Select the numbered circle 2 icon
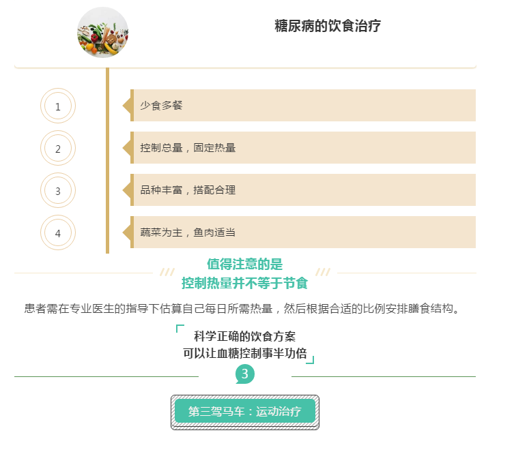This screenshot has height=452, width=514. coord(58,148)
